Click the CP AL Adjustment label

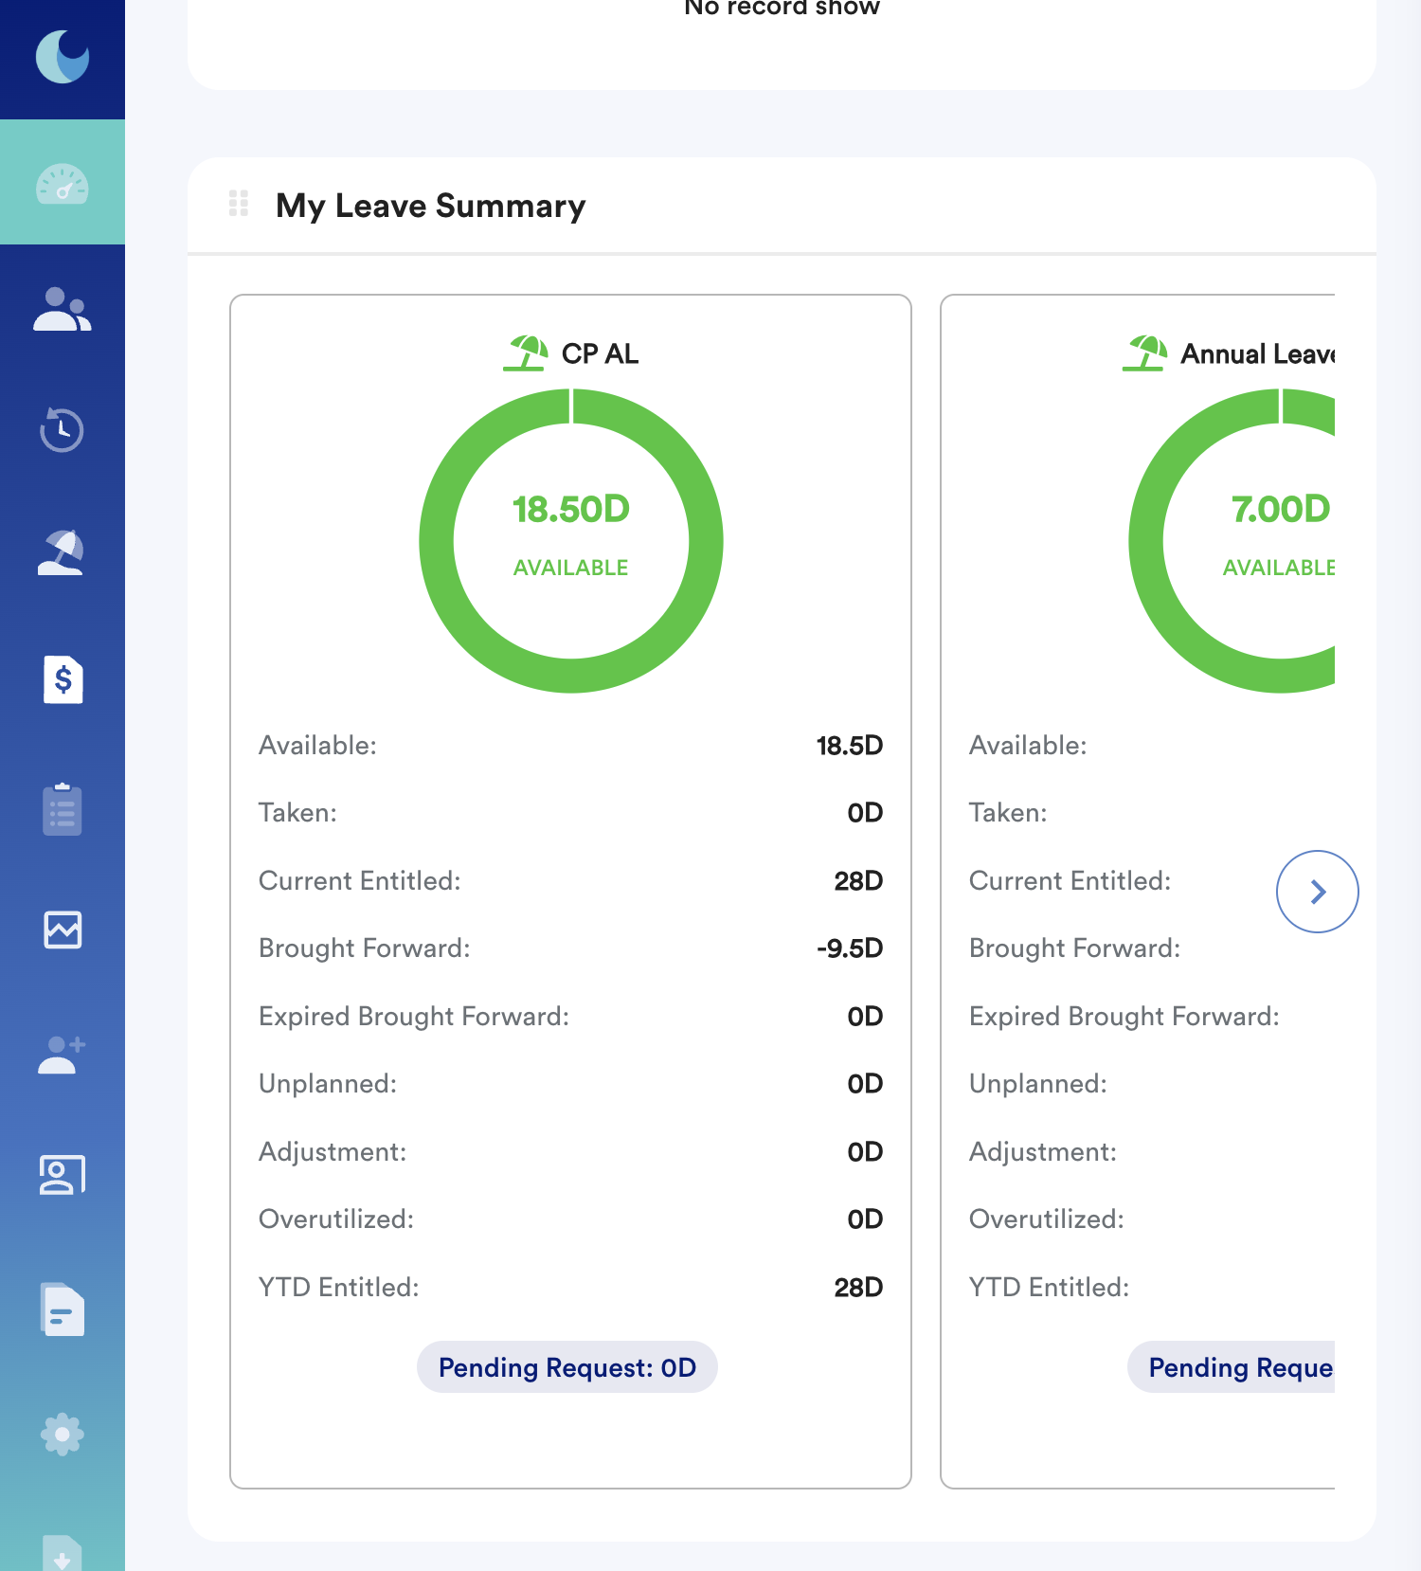[333, 1152]
